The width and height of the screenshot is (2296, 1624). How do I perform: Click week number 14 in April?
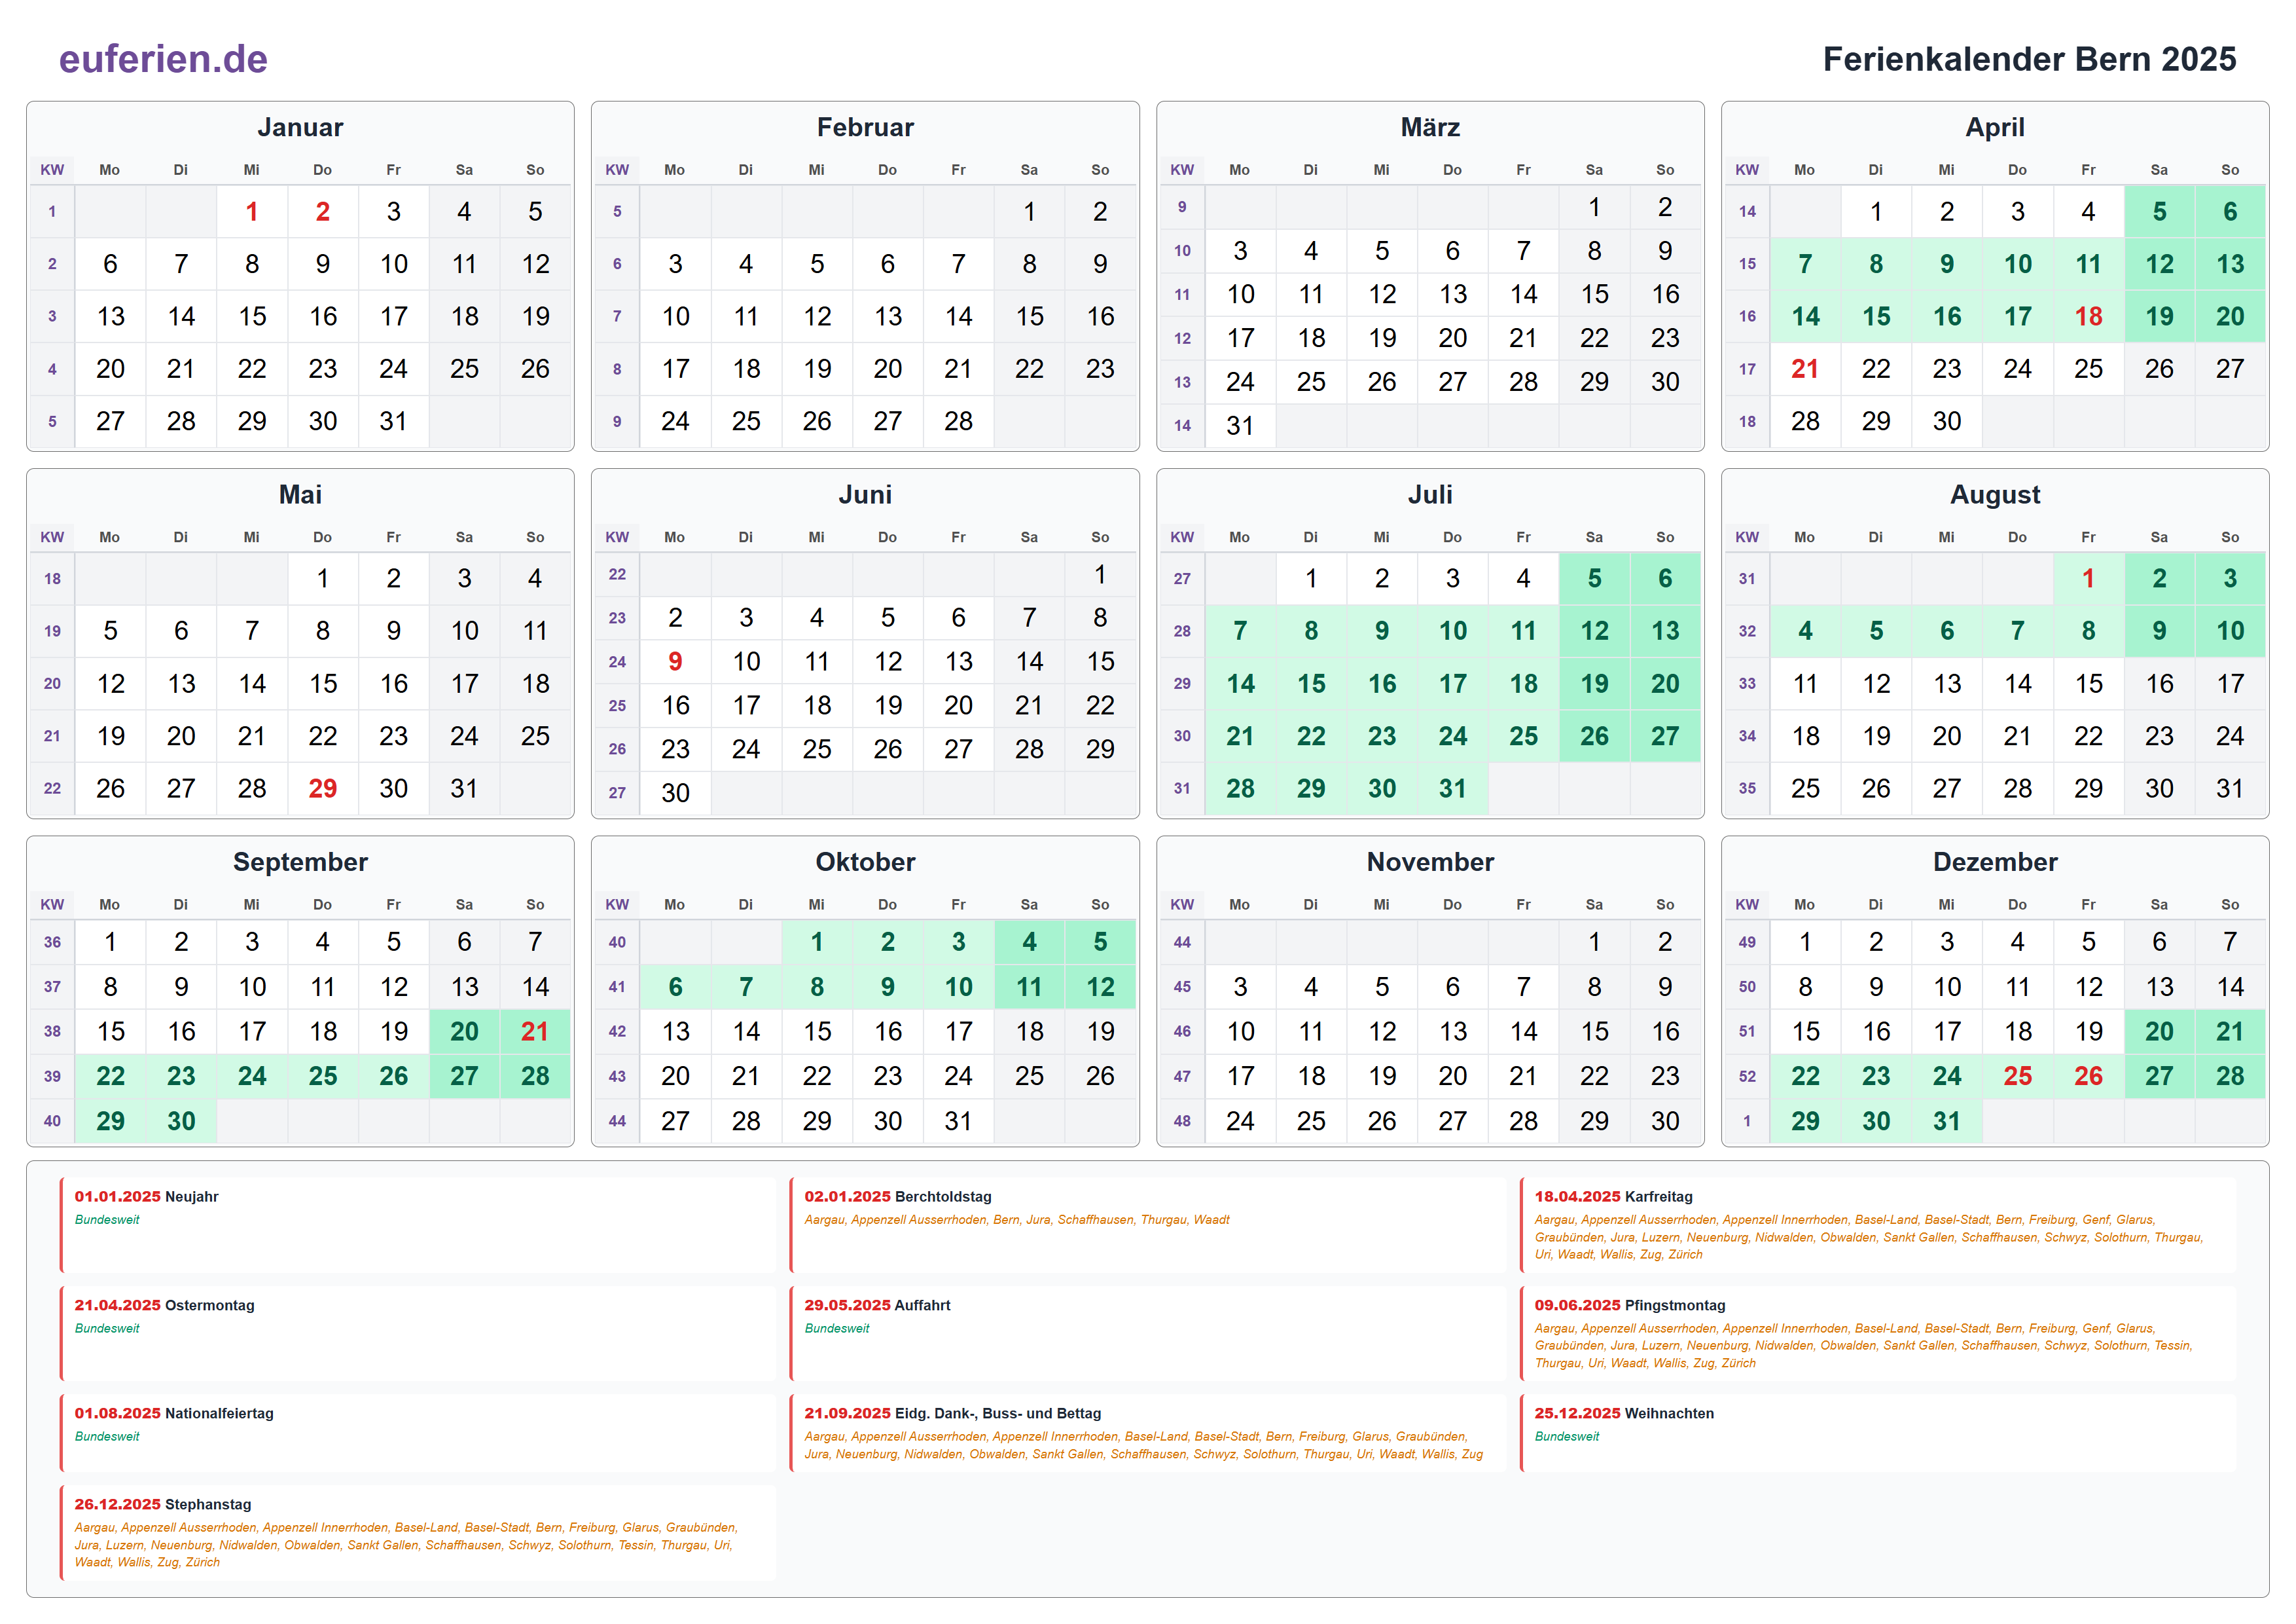click(x=1747, y=211)
